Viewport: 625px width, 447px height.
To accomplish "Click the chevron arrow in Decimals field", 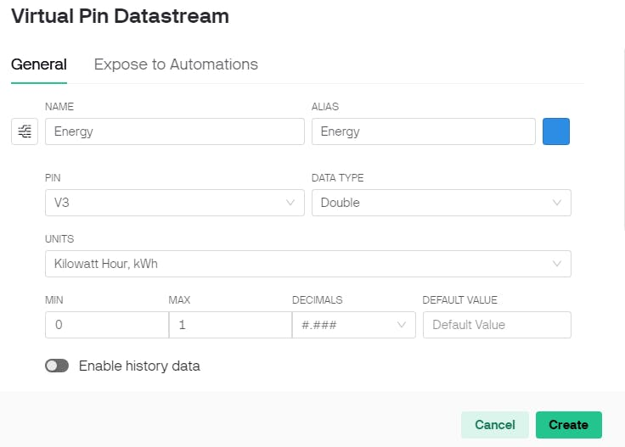I will pos(402,325).
